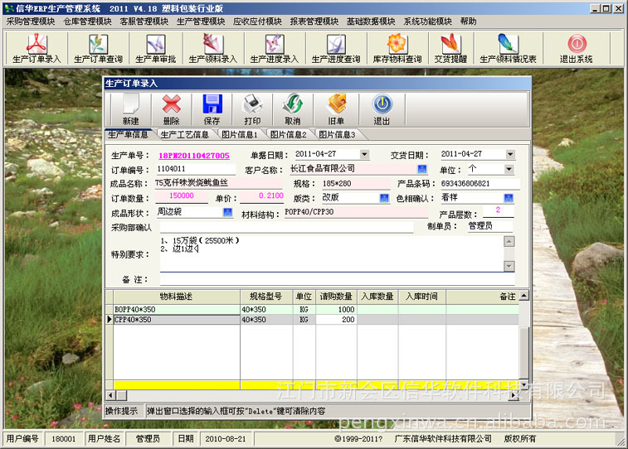Click the 订单数量 input field
Screen dimensions: 628x449
pos(182,196)
